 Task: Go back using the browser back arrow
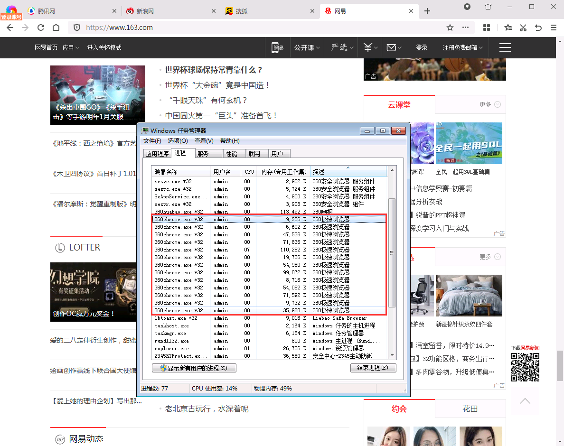(x=9, y=28)
